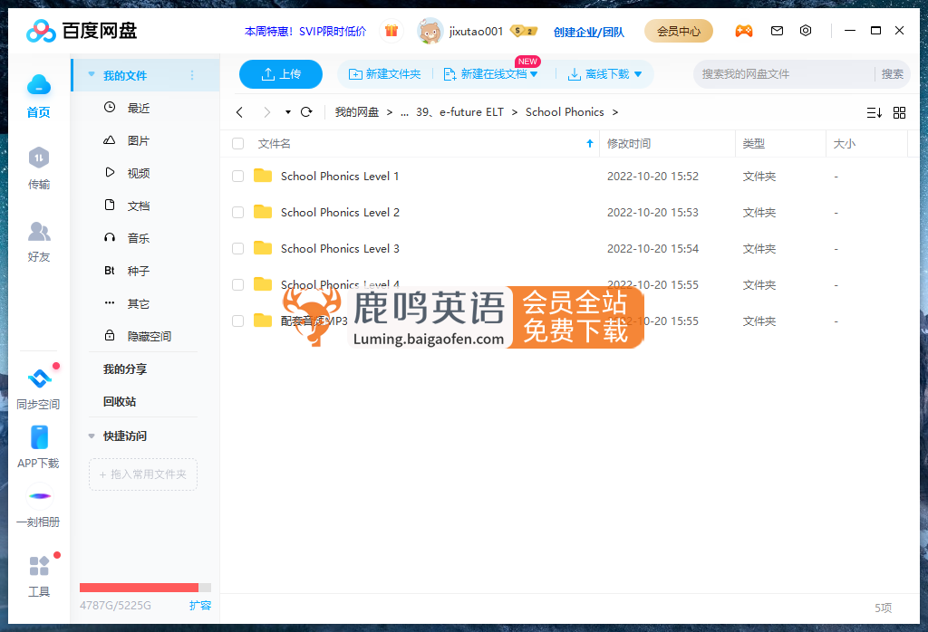Open the 首页 home cloud icon
The height and width of the screenshot is (632, 928).
38,85
